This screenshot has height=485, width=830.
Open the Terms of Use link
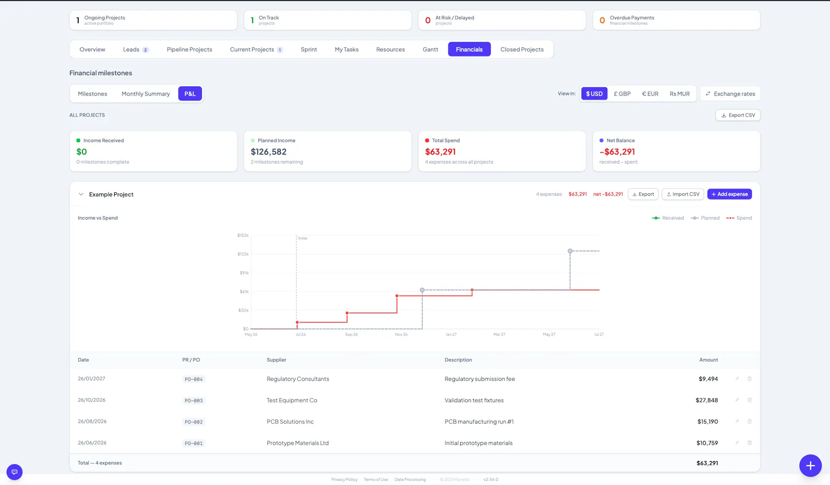click(x=376, y=480)
